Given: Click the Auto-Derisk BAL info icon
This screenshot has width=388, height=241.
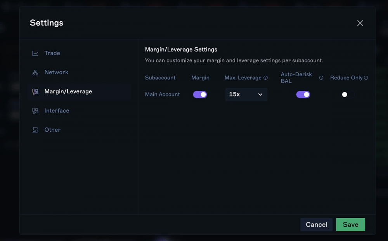Looking at the screenshot, I should coord(321,78).
